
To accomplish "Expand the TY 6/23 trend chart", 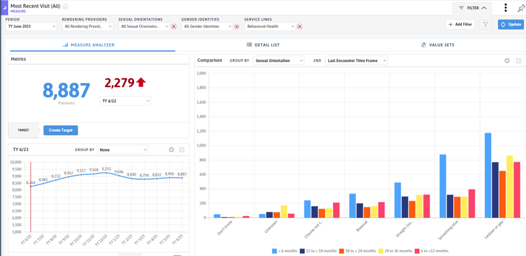I will [182, 150].
